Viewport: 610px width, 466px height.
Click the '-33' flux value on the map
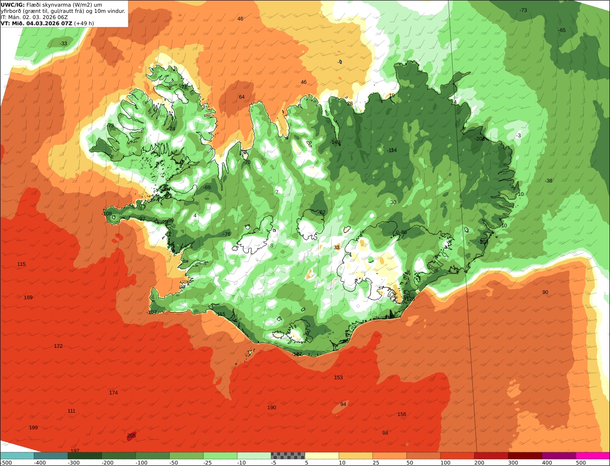(63, 44)
